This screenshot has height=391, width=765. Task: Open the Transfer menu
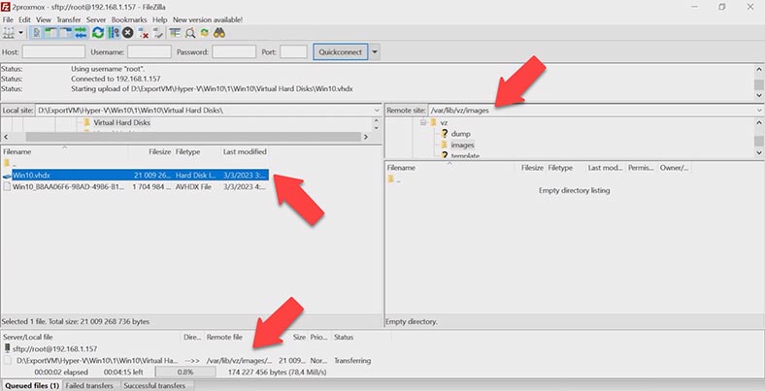pyautogui.click(x=68, y=20)
